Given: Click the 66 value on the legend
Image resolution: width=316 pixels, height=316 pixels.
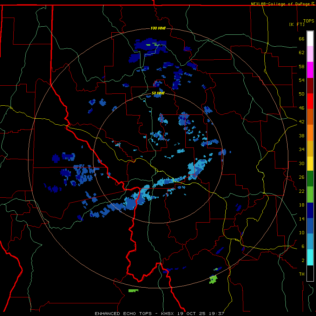Looking at the screenshot, I should tap(302, 39).
